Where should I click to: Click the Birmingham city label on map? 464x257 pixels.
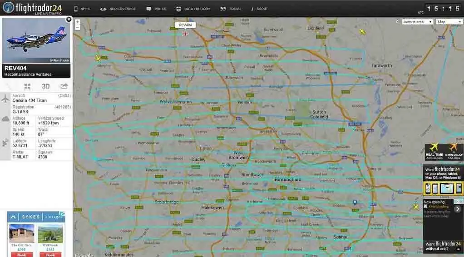(x=288, y=179)
